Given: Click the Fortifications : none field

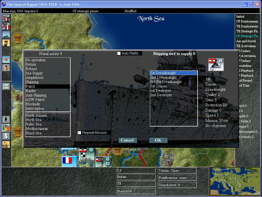Looking at the screenshot, I should (x=177, y=178).
